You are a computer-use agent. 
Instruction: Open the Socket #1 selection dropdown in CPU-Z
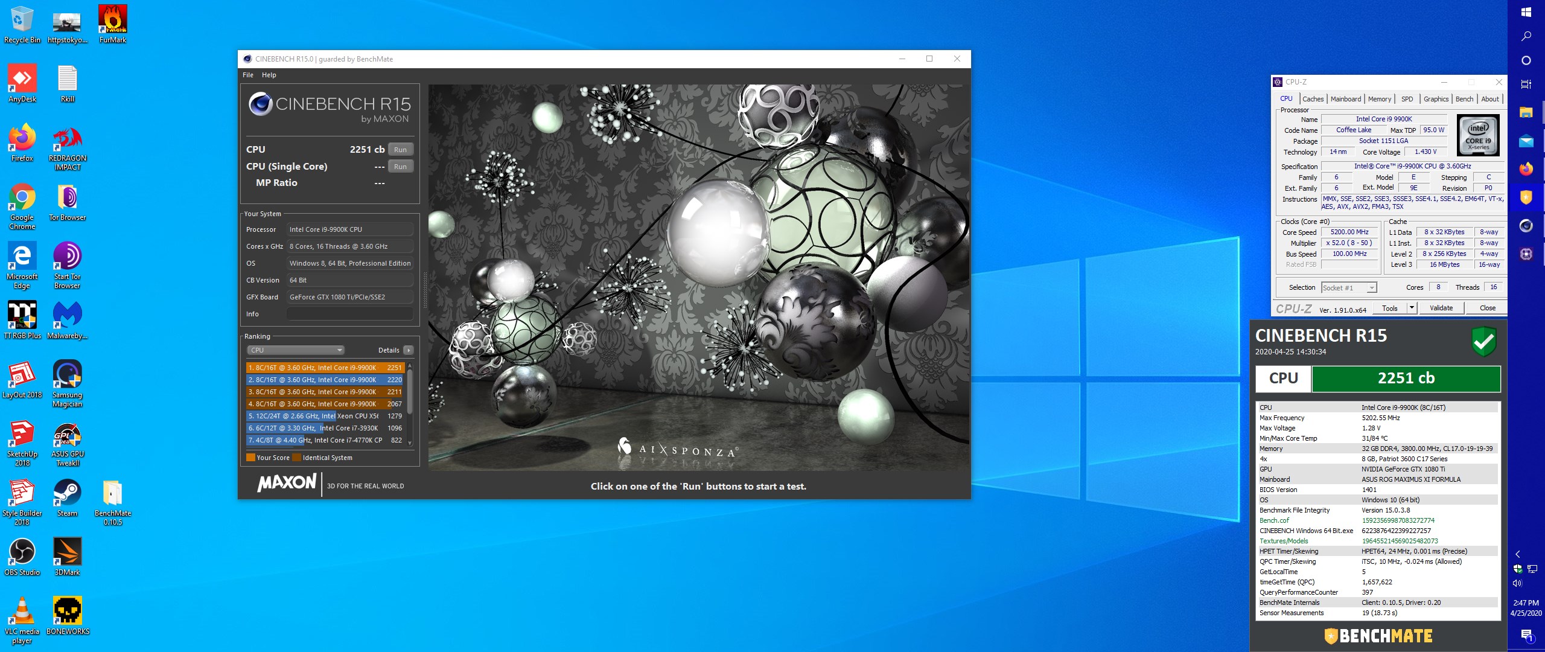pyautogui.click(x=1349, y=288)
